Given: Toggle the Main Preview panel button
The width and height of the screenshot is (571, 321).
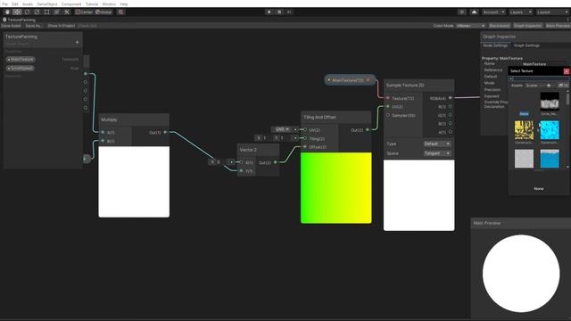Looking at the screenshot, I should tap(558, 26).
